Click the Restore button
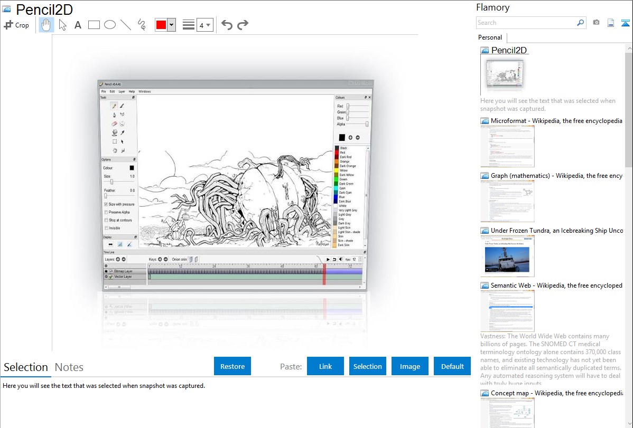 tap(232, 366)
